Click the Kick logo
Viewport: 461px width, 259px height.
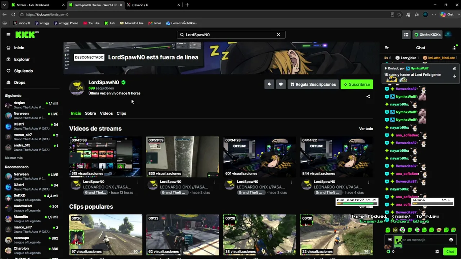click(27, 35)
